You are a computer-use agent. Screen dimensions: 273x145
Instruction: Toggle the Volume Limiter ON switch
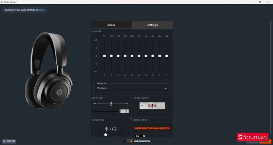click(x=140, y=136)
